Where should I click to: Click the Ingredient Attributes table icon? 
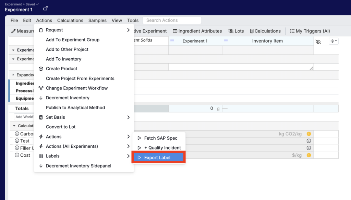(175, 31)
